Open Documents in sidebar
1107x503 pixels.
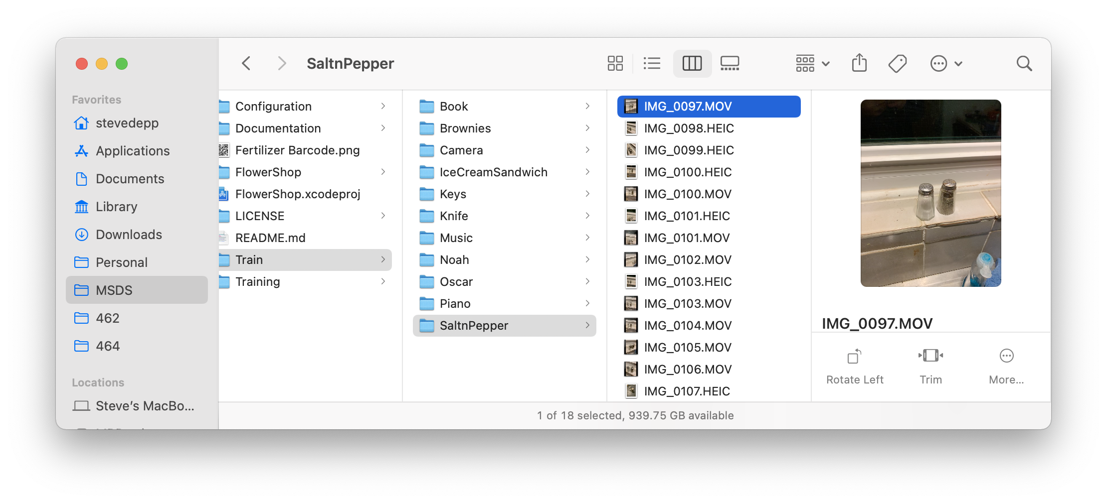137,178
